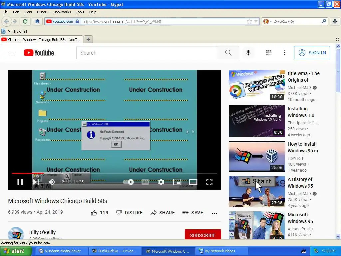Click SAVE to add to playlist
The width and height of the screenshot is (341, 256).
(193, 213)
